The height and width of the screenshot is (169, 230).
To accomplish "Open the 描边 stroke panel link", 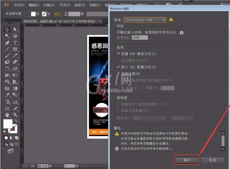I will (x=58, y=14).
